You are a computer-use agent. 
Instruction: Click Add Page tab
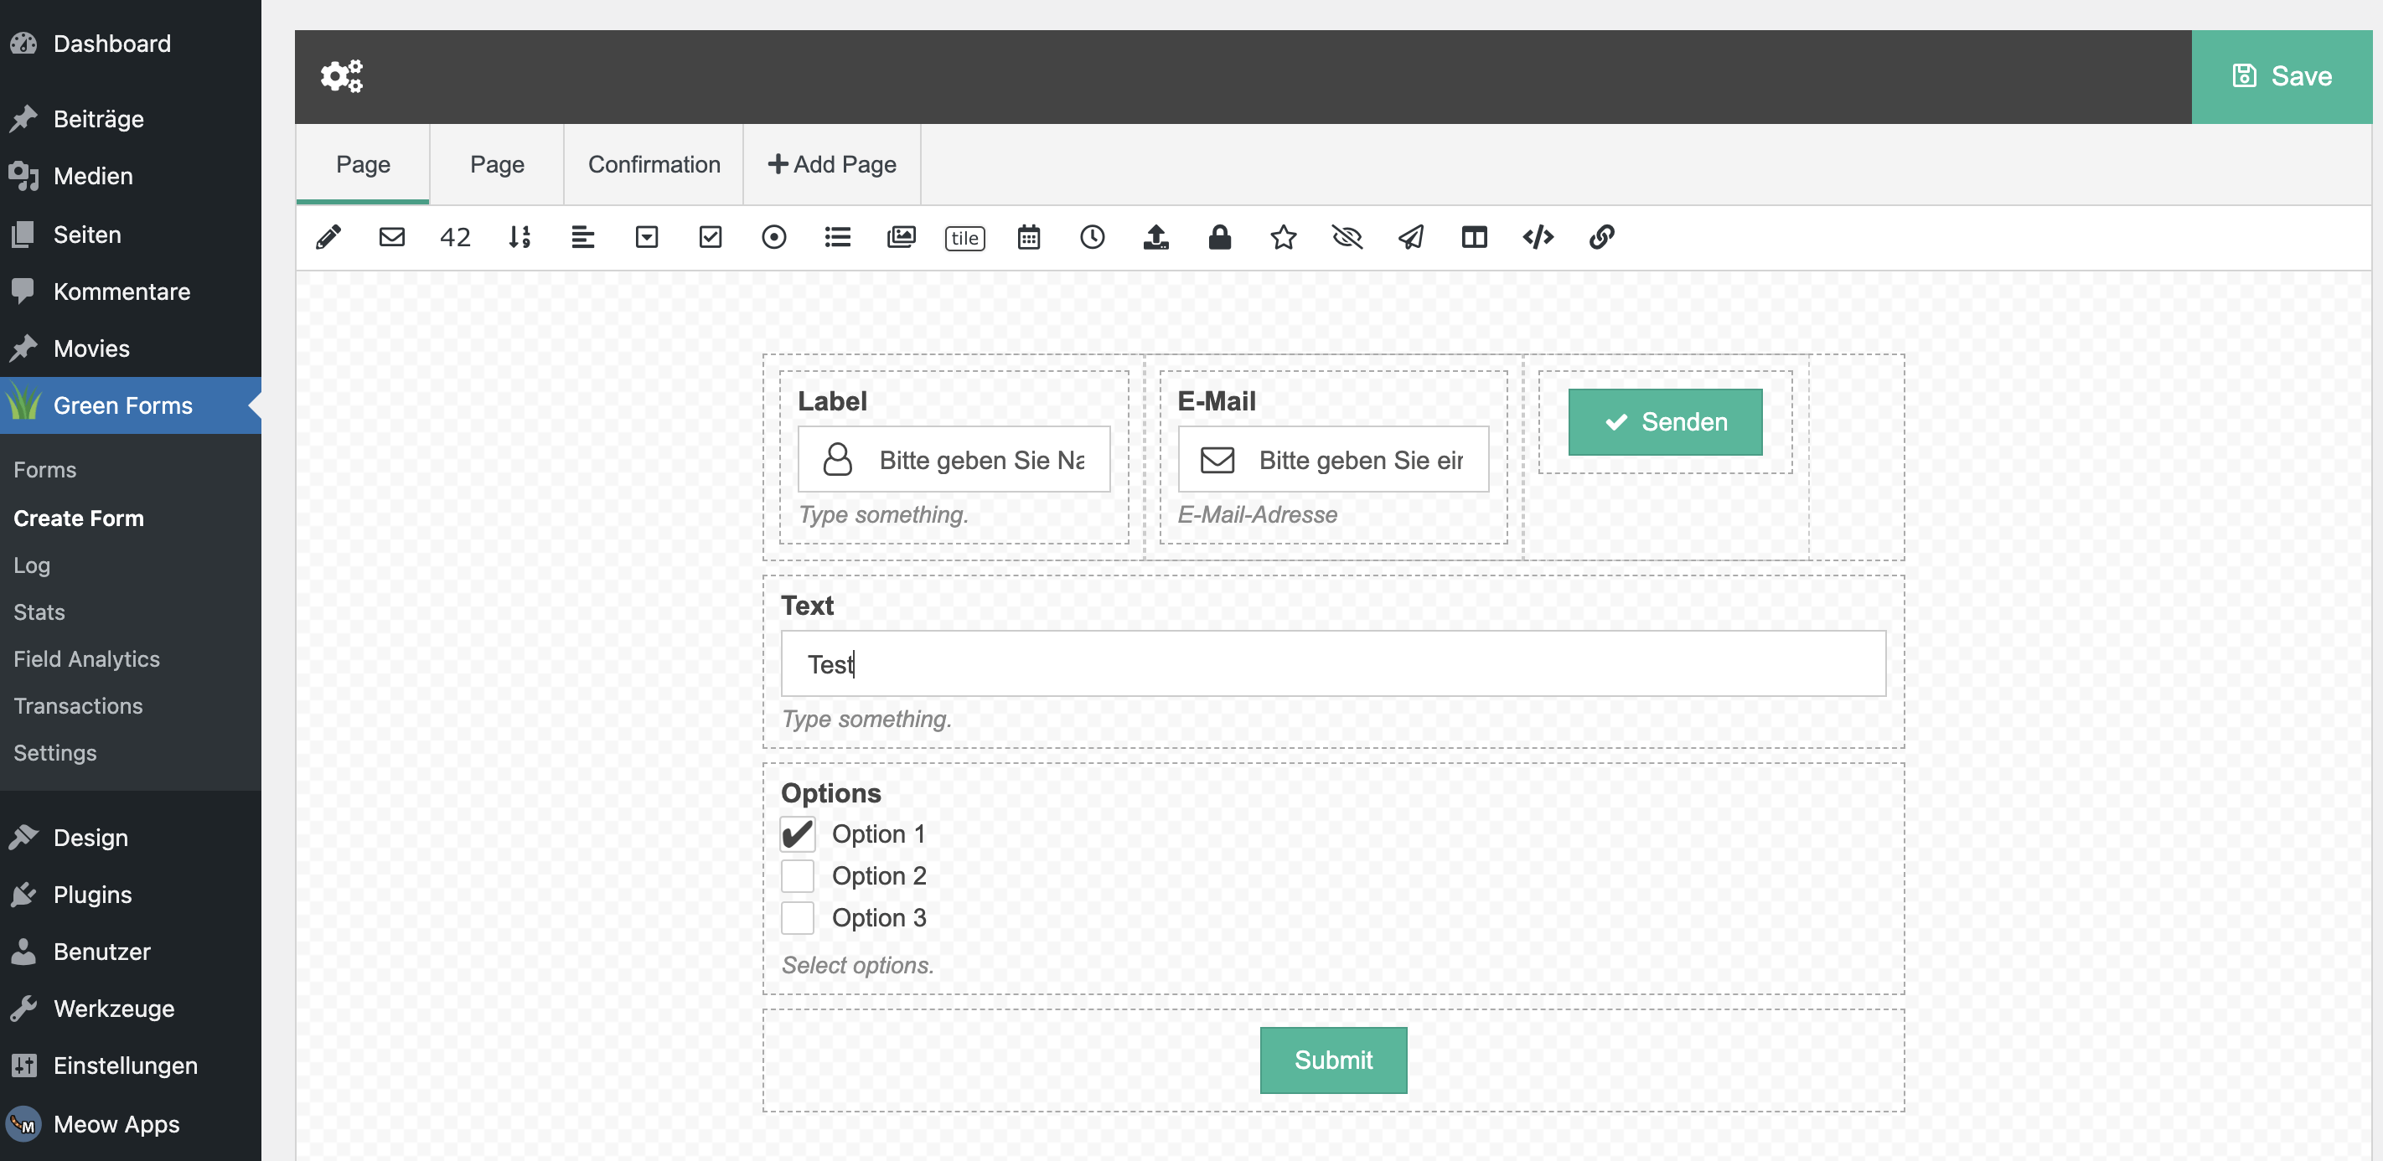pyautogui.click(x=832, y=165)
